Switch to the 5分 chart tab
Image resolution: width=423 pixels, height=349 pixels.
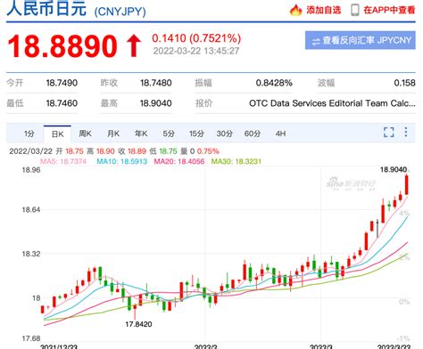point(169,134)
